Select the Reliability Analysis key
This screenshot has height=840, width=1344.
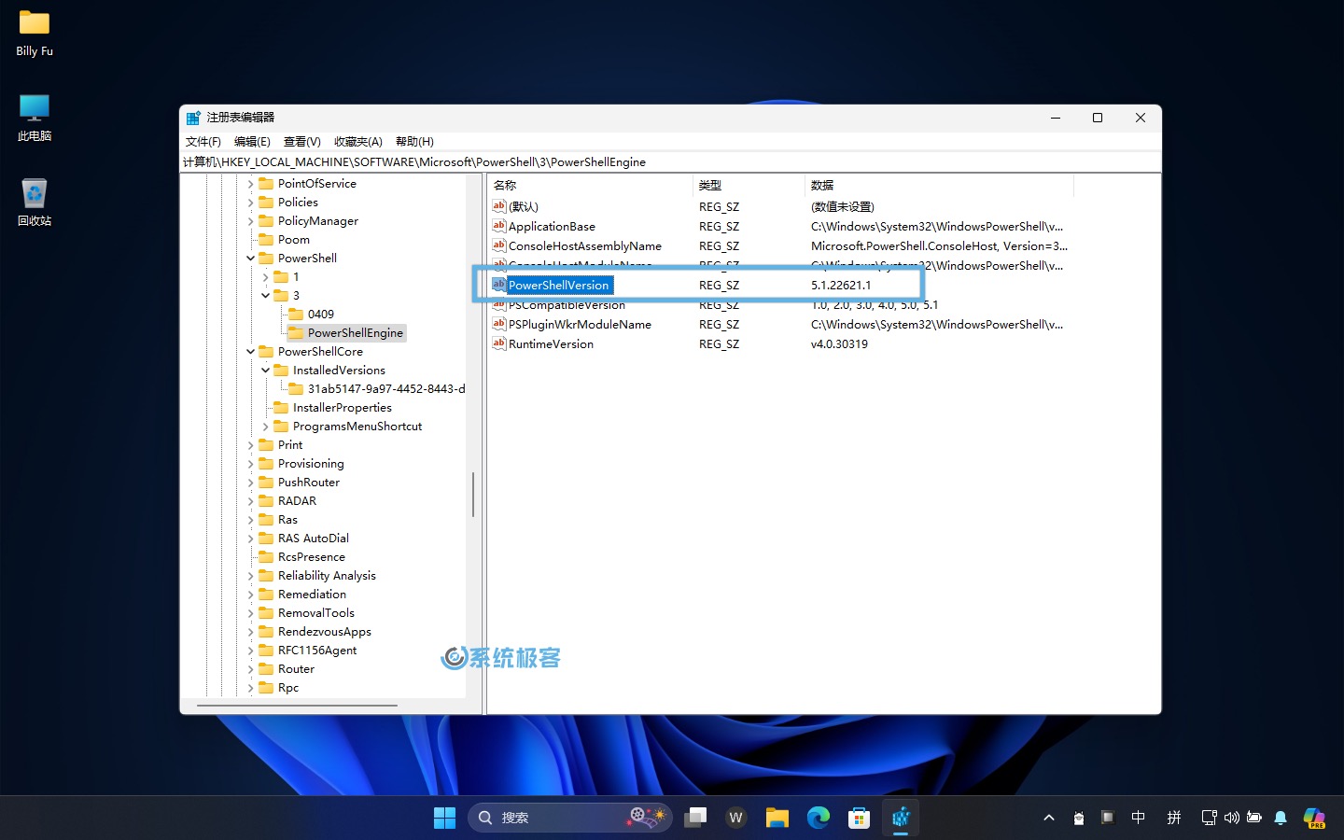click(327, 576)
